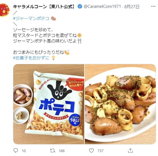Image resolution: width=158 pixels, height=156 pixels.
Task: Click the light bulb emoji
Action: 53,58
